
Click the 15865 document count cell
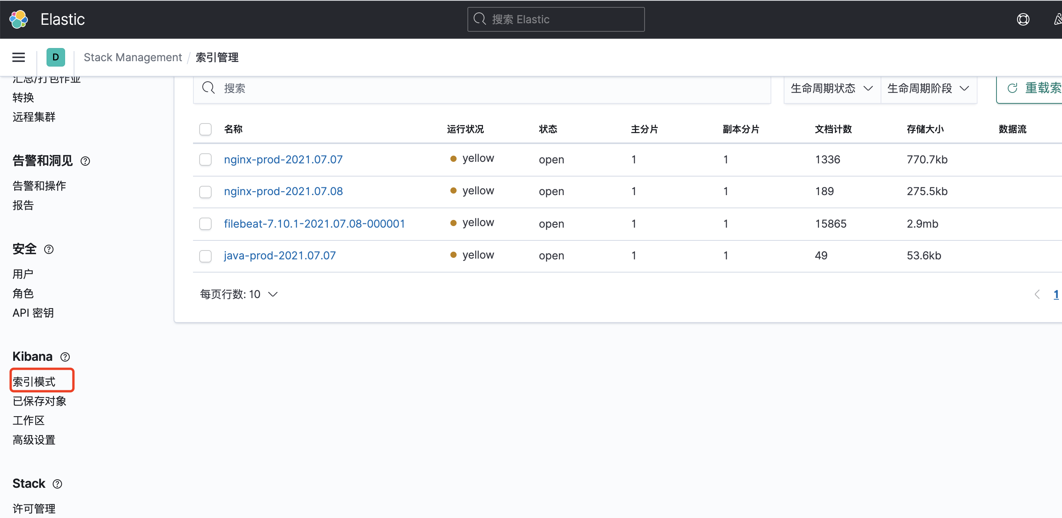coord(830,224)
